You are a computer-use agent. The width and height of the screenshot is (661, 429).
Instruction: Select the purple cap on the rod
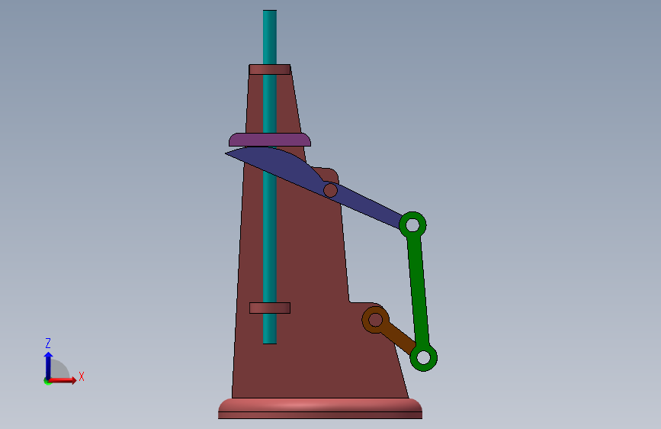270,140
